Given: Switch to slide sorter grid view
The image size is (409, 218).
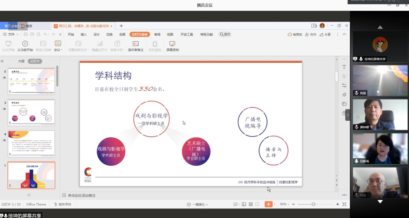Looking at the screenshot, I should (x=251, y=204).
